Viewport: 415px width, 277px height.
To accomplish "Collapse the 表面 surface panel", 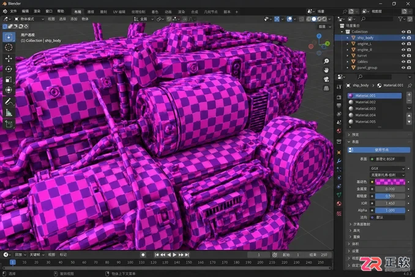I will coord(378,142).
